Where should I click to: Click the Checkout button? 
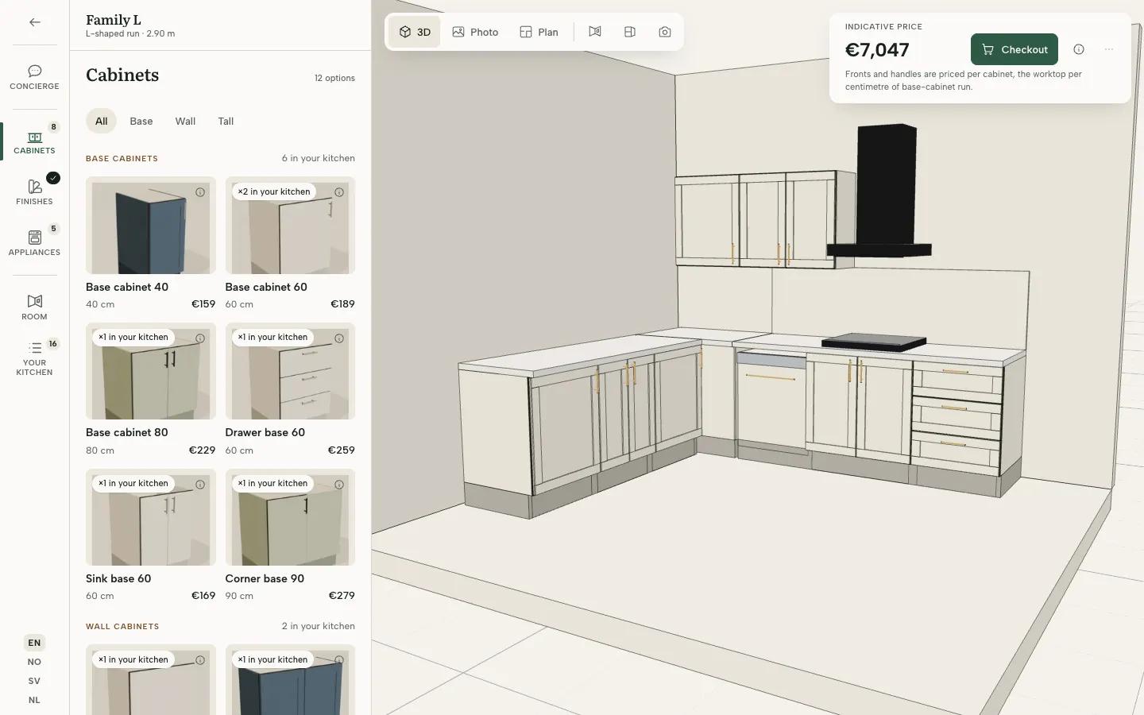(1015, 49)
